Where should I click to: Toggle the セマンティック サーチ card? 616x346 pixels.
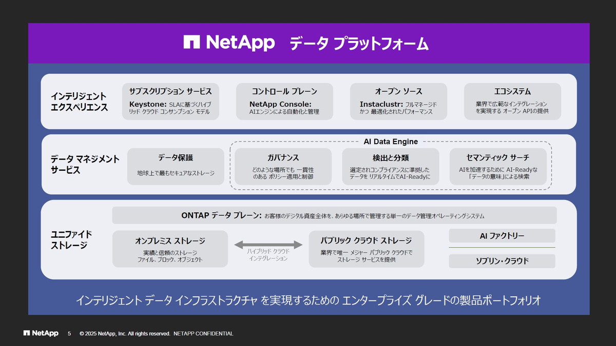coord(498,167)
